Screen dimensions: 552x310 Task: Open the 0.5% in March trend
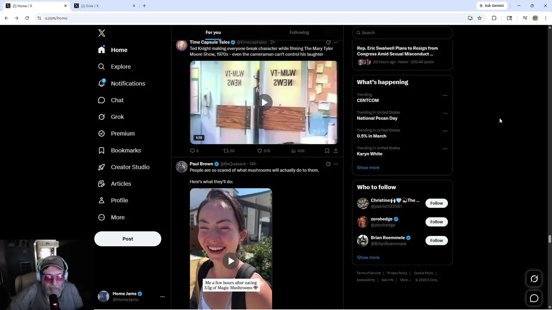pyautogui.click(x=371, y=136)
